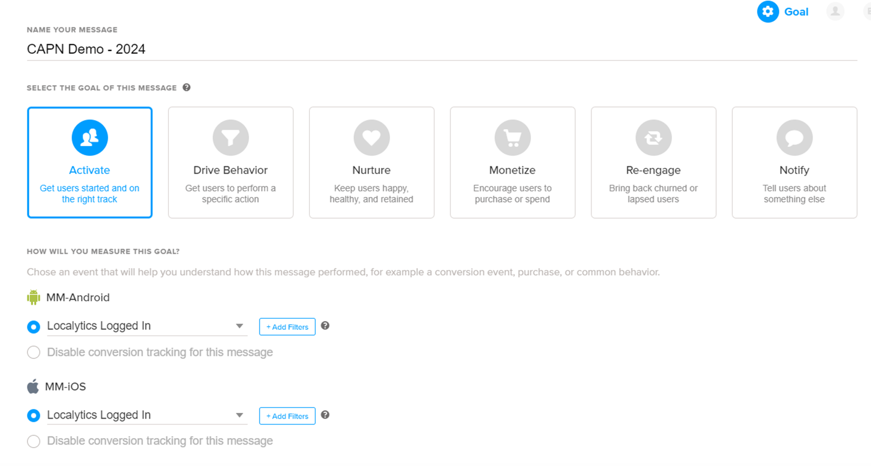The width and height of the screenshot is (871, 466).
Task: Disable conversion tracking for MM-Android
Action: [34, 352]
